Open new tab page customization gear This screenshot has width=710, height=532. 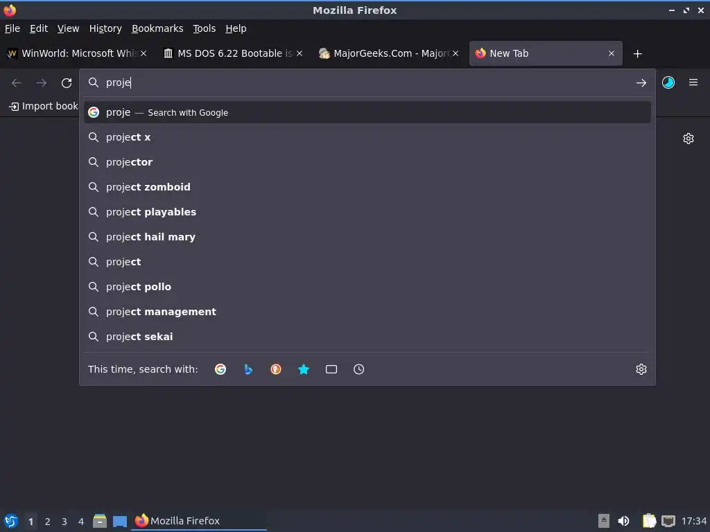click(689, 139)
